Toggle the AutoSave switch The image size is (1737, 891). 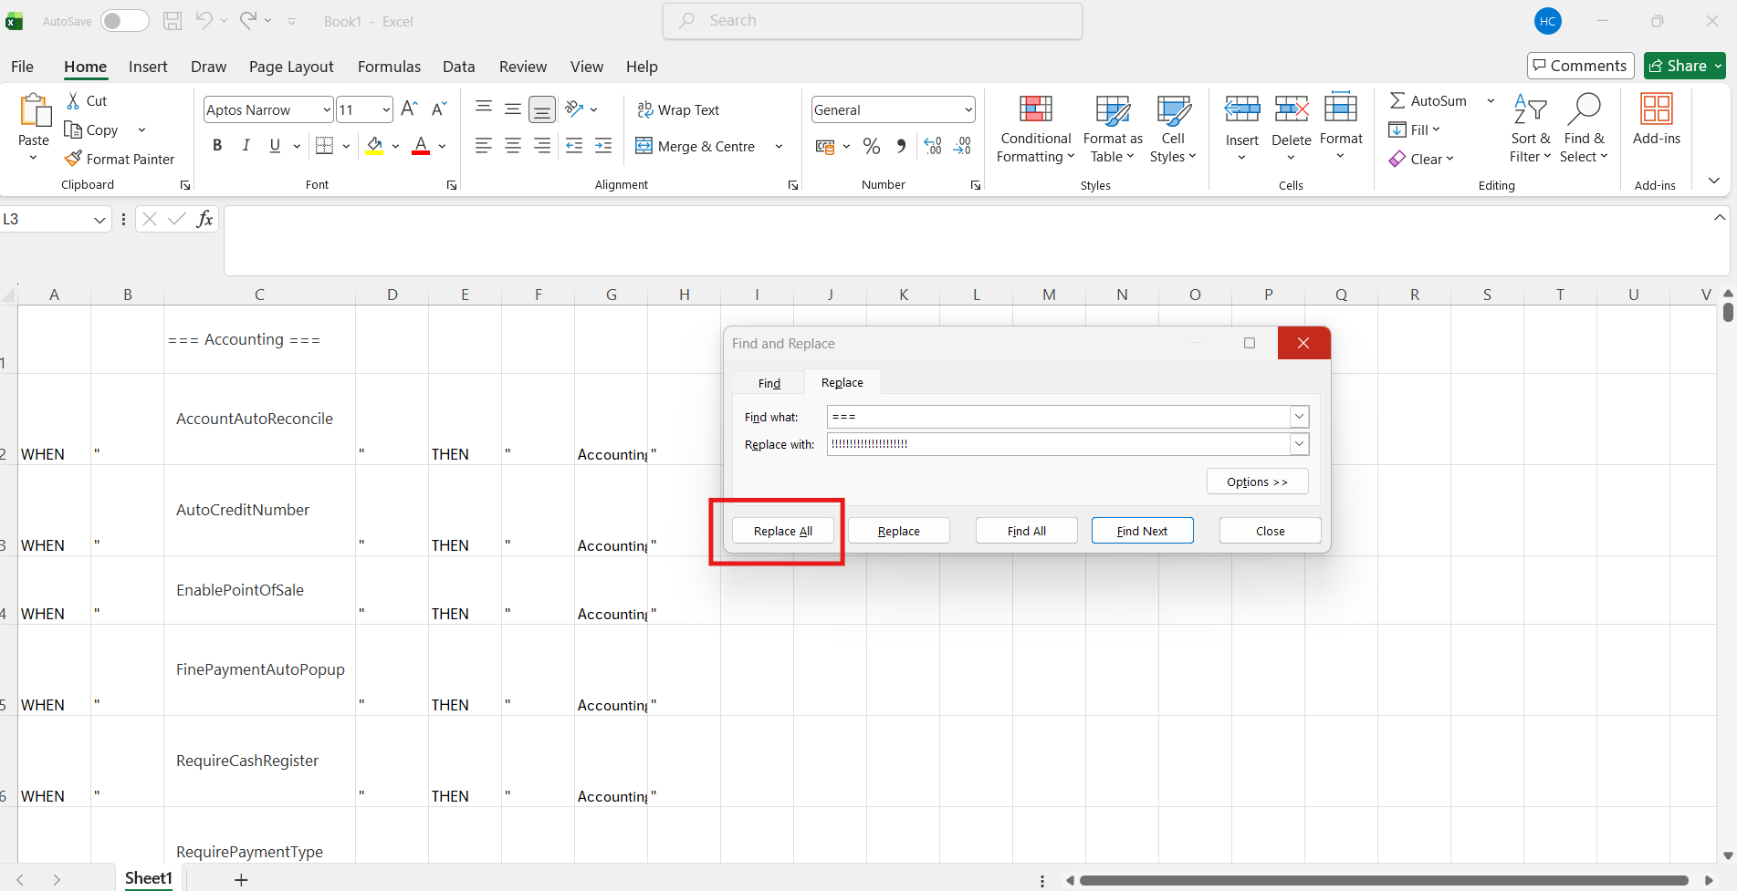125,21
